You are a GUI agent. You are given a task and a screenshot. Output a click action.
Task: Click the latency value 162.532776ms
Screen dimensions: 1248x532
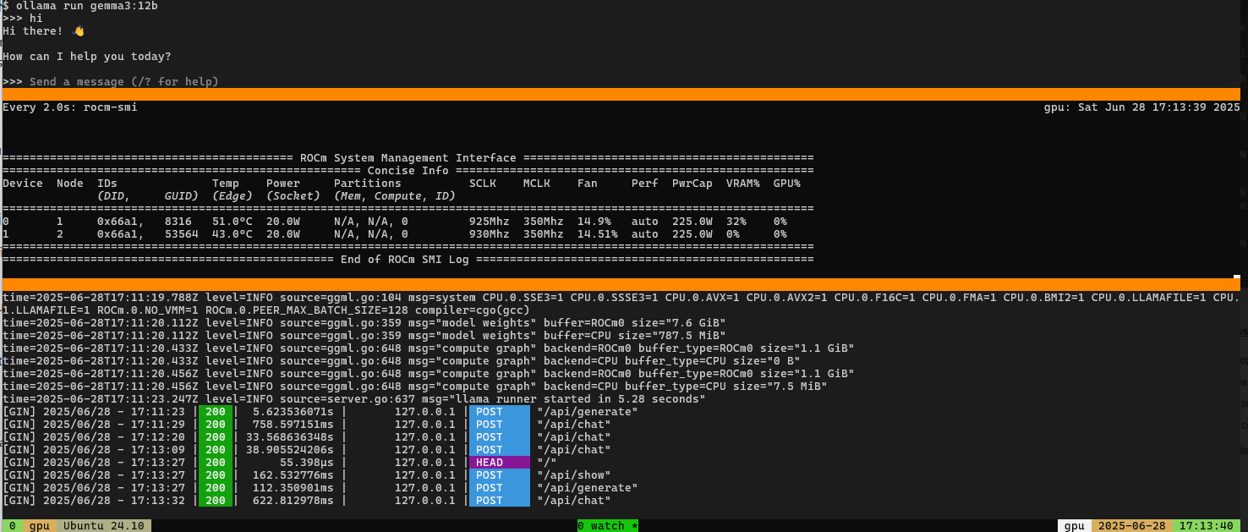point(293,475)
